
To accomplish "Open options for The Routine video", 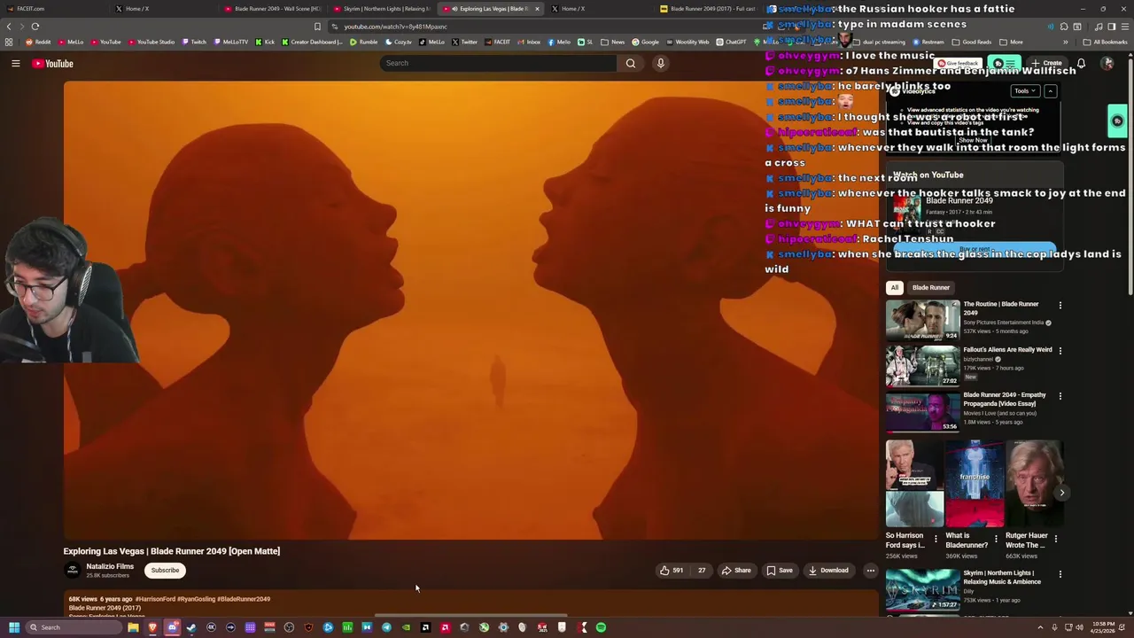I will [1060, 305].
